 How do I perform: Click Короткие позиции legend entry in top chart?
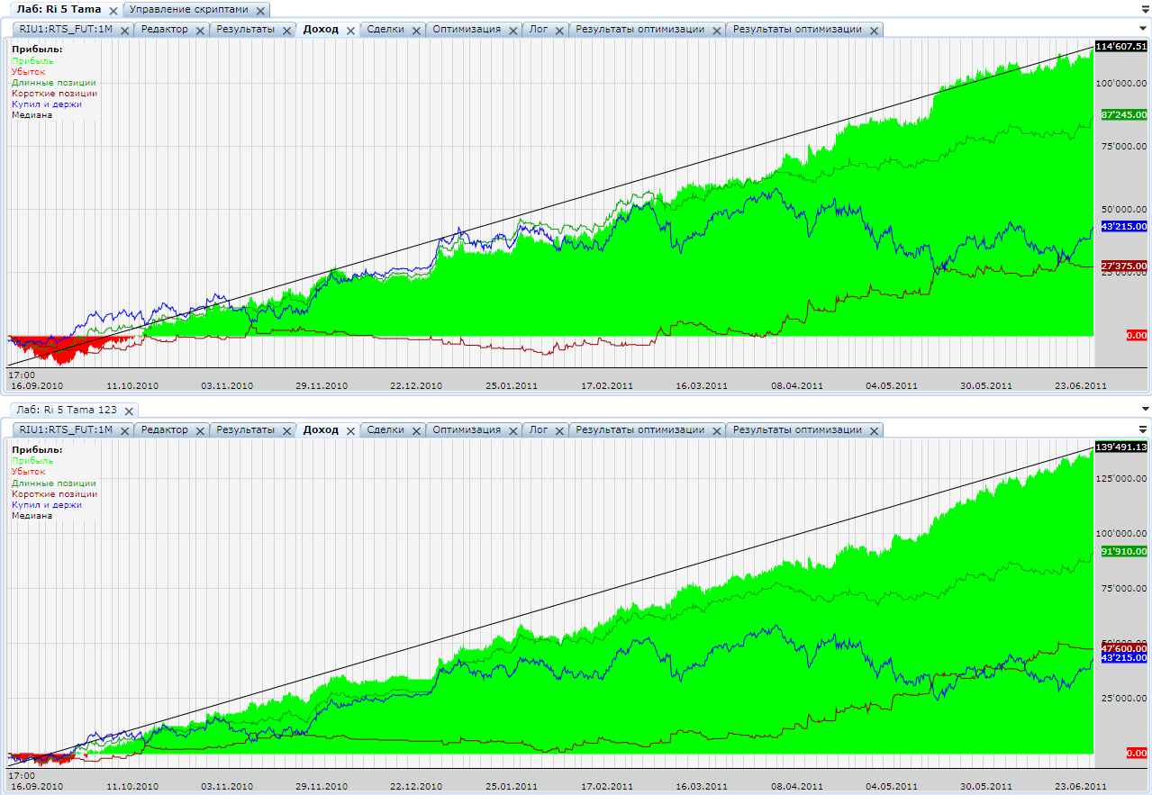[x=54, y=93]
